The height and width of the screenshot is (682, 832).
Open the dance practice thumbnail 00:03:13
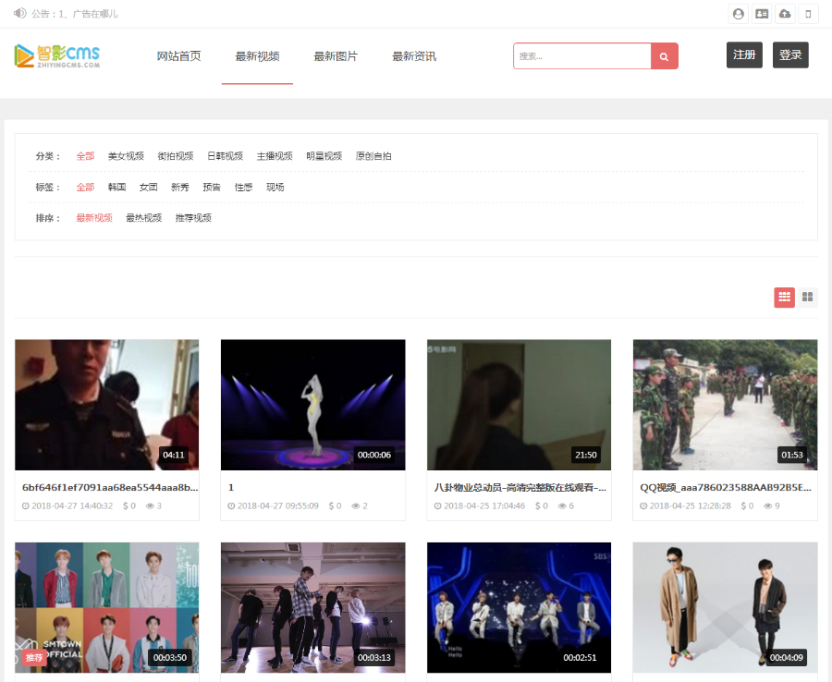coord(313,607)
